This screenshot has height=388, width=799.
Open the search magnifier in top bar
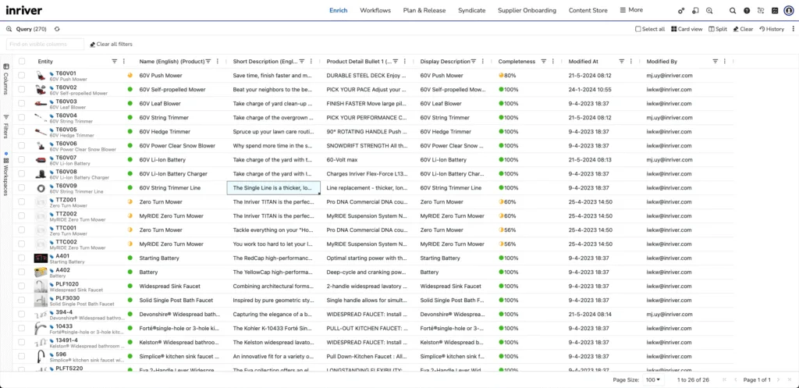pos(732,10)
